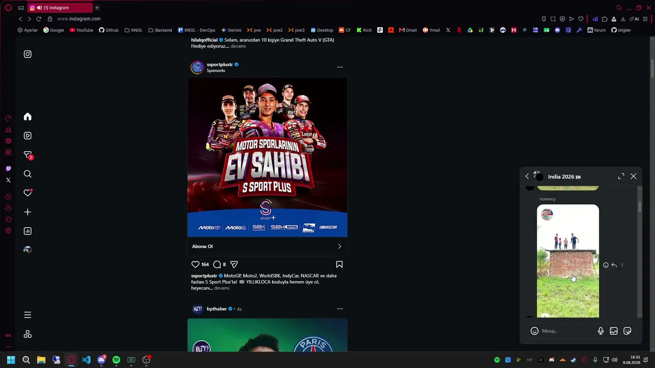The width and height of the screenshot is (655, 368).
Task: Open the shared reel in chat
Action: pyautogui.click(x=567, y=261)
